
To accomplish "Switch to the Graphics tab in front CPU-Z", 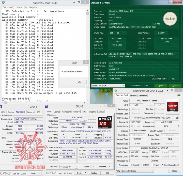I will click(x=93, y=112).
